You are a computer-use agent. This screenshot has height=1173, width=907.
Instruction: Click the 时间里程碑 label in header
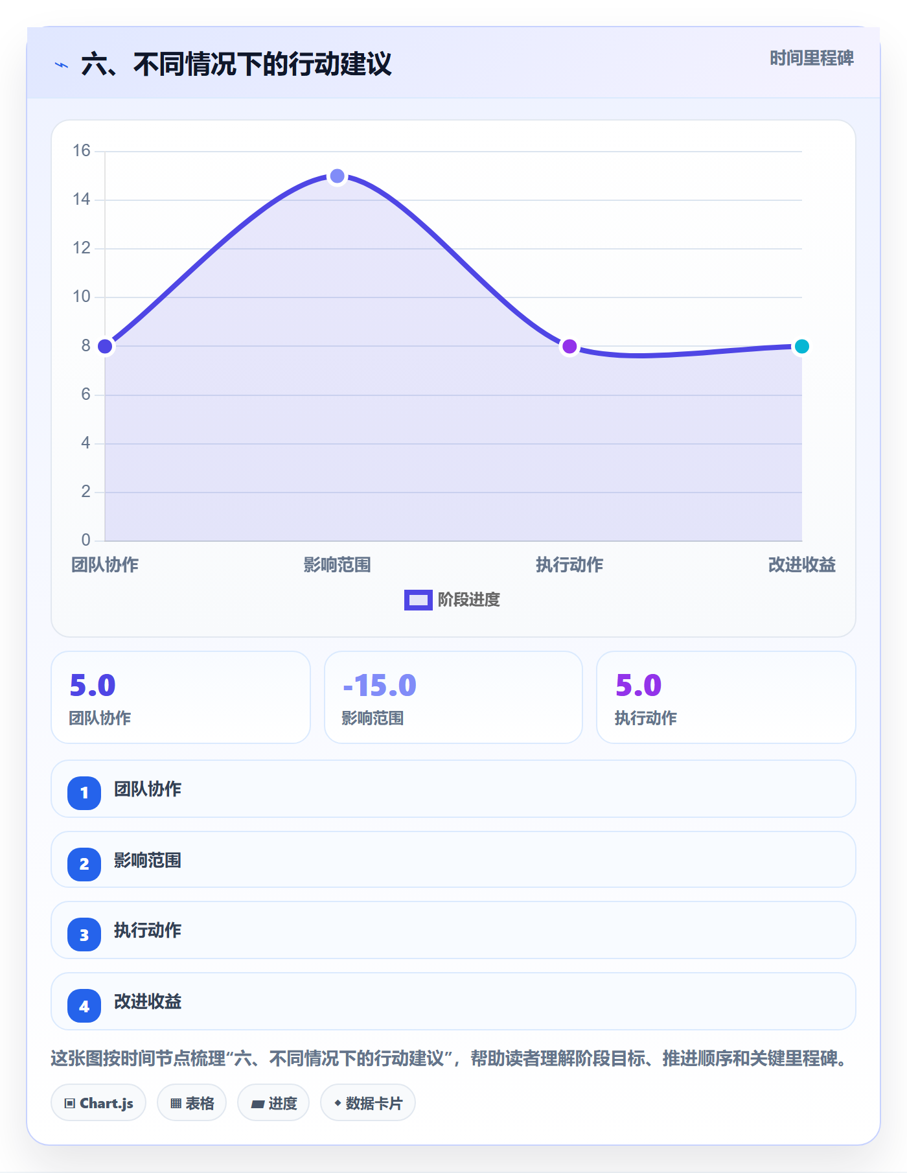(x=811, y=58)
